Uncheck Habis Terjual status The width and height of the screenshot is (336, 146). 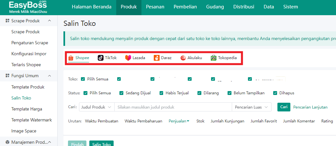[x=161, y=93]
